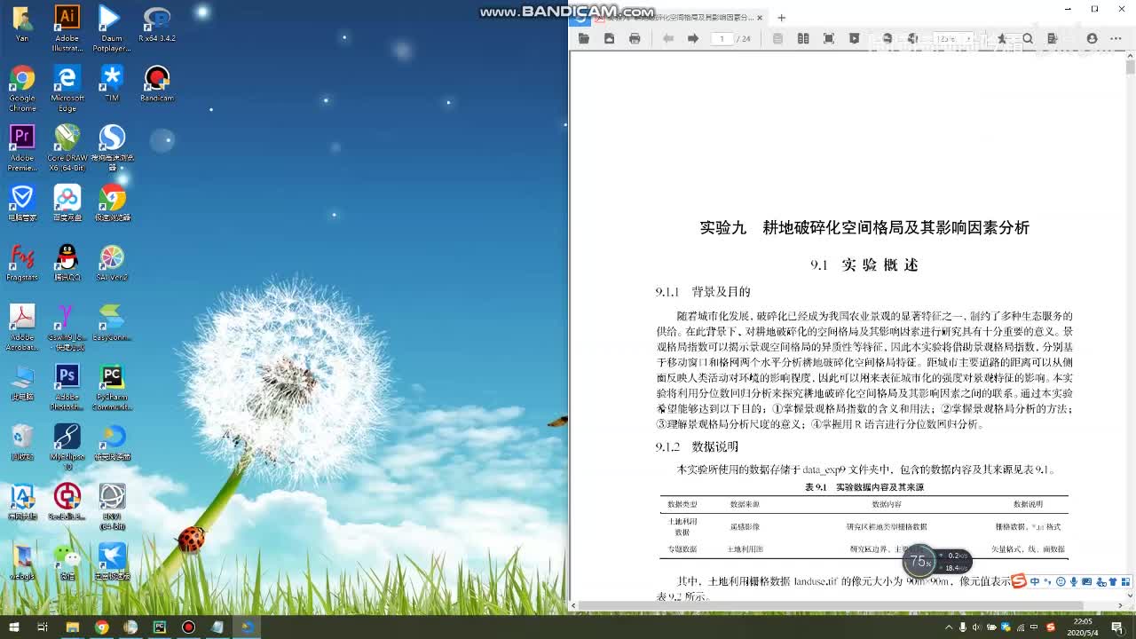The image size is (1136, 639).
Task: Select single page view icon
Action: 777,39
